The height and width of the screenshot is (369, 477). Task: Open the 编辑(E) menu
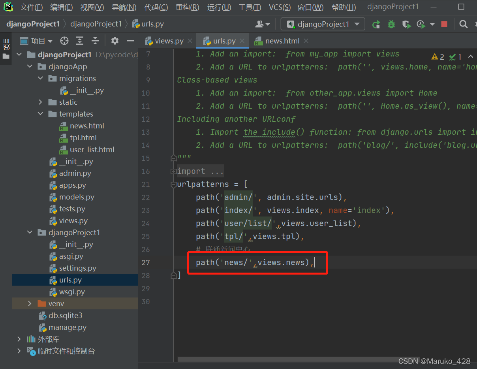[62, 7]
